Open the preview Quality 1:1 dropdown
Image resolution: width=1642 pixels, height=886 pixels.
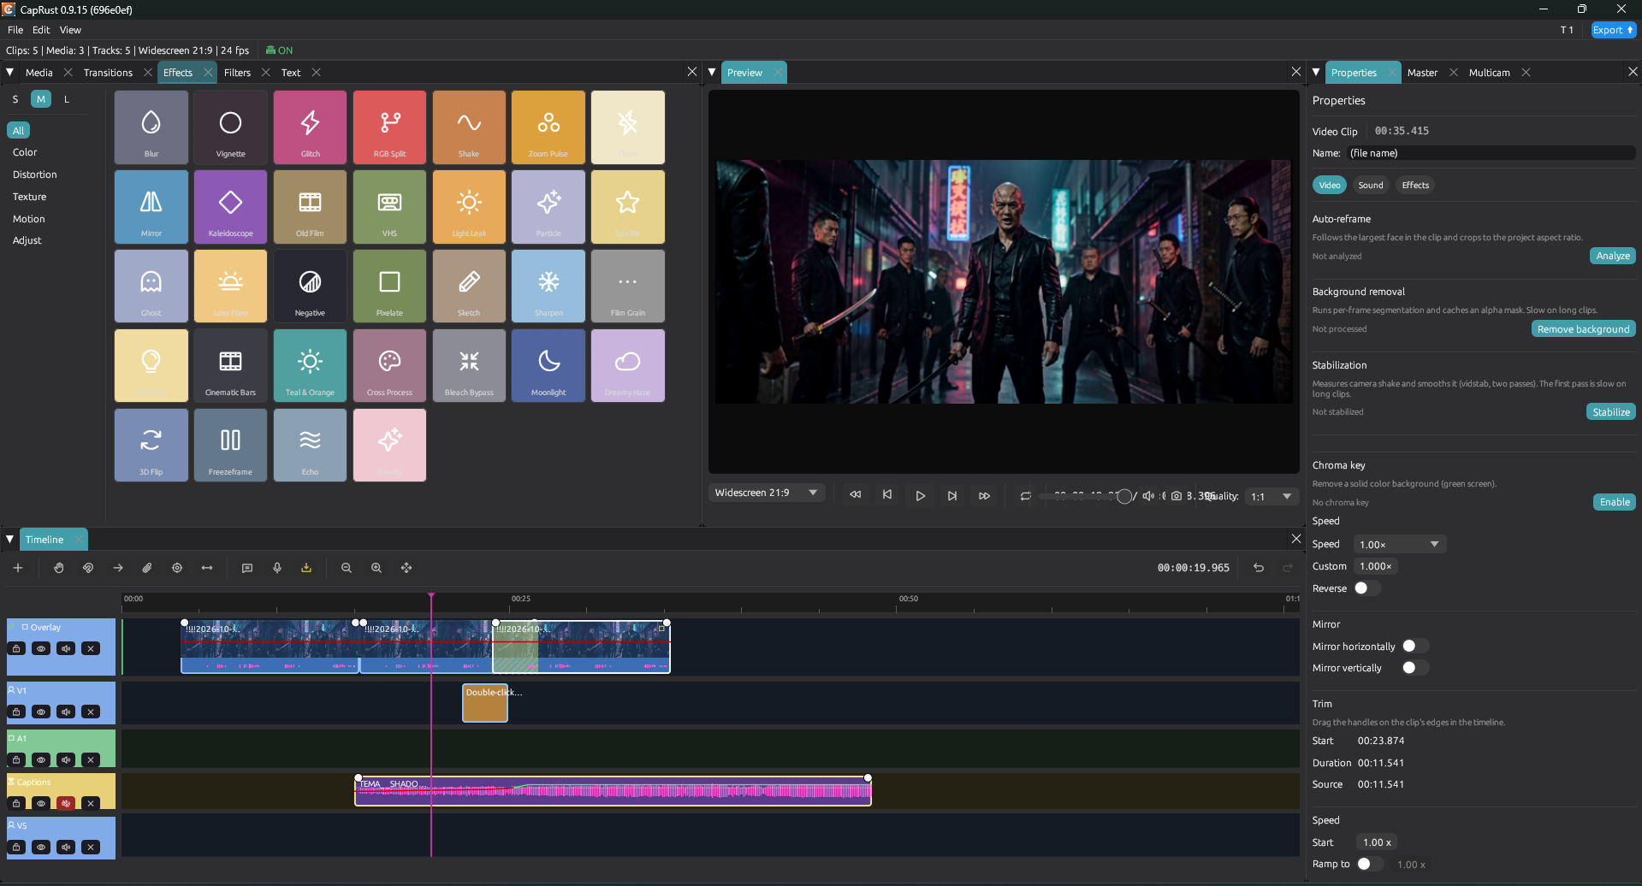[x=1272, y=496]
